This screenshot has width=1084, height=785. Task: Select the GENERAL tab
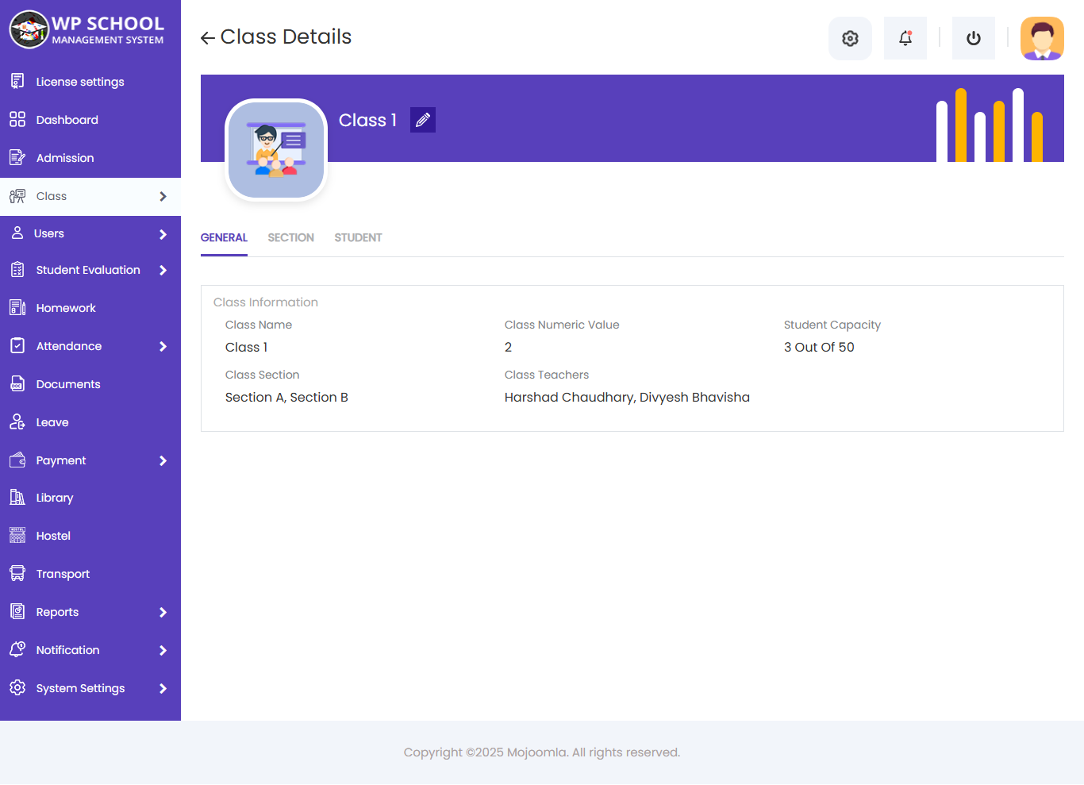tap(224, 237)
